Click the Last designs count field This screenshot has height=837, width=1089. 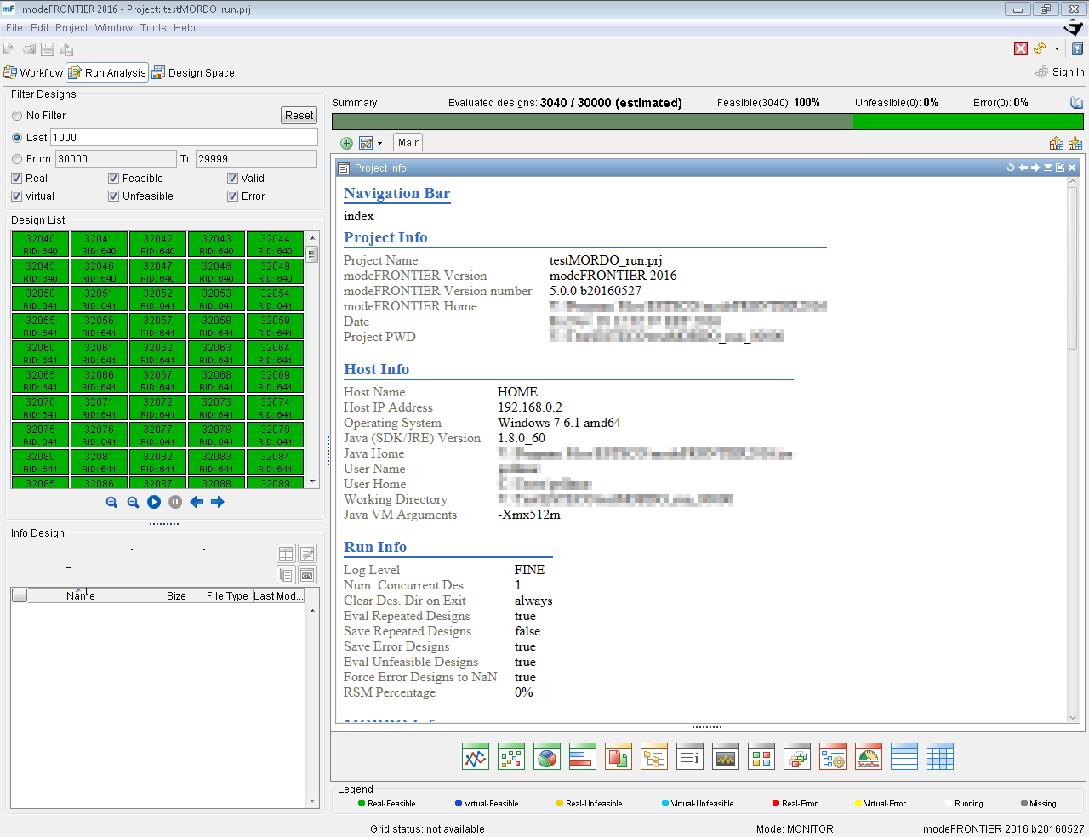[184, 138]
